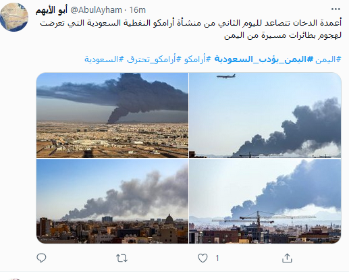
Task: Open the share tweet icon
Action: [x=287, y=258]
